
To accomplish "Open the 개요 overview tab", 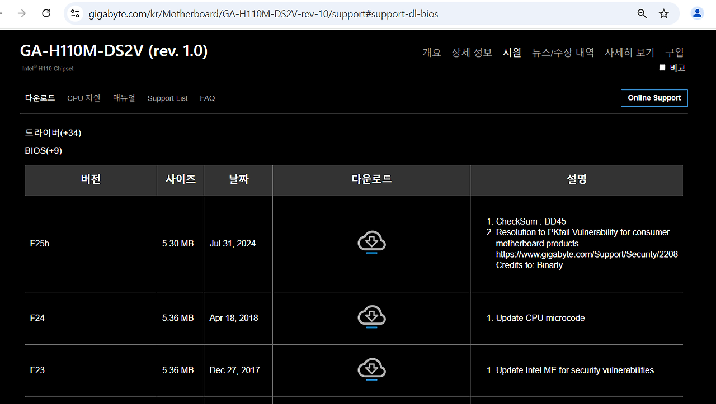I will pyautogui.click(x=432, y=53).
